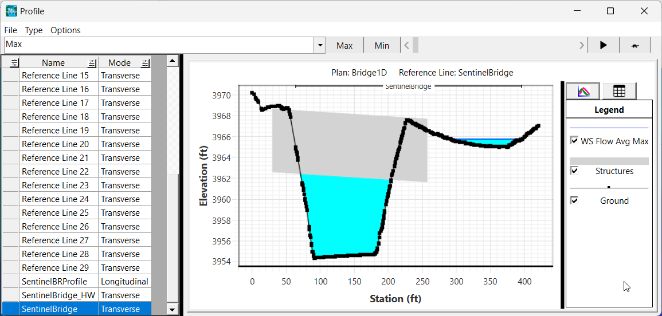
Task: Click the filter icon in Mode column header
Action: 145,63
